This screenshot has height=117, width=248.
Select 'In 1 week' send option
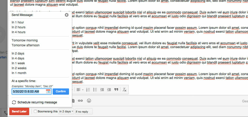18,63
